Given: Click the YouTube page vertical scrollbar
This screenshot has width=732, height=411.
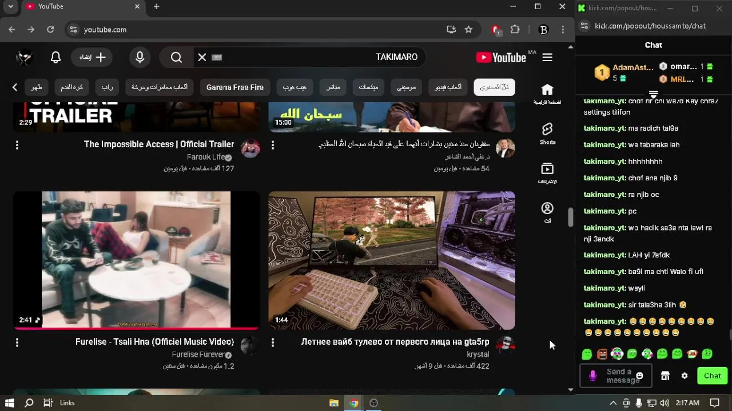Looking at the screenshot, I should pyautogui.click(x=571, y=217).
